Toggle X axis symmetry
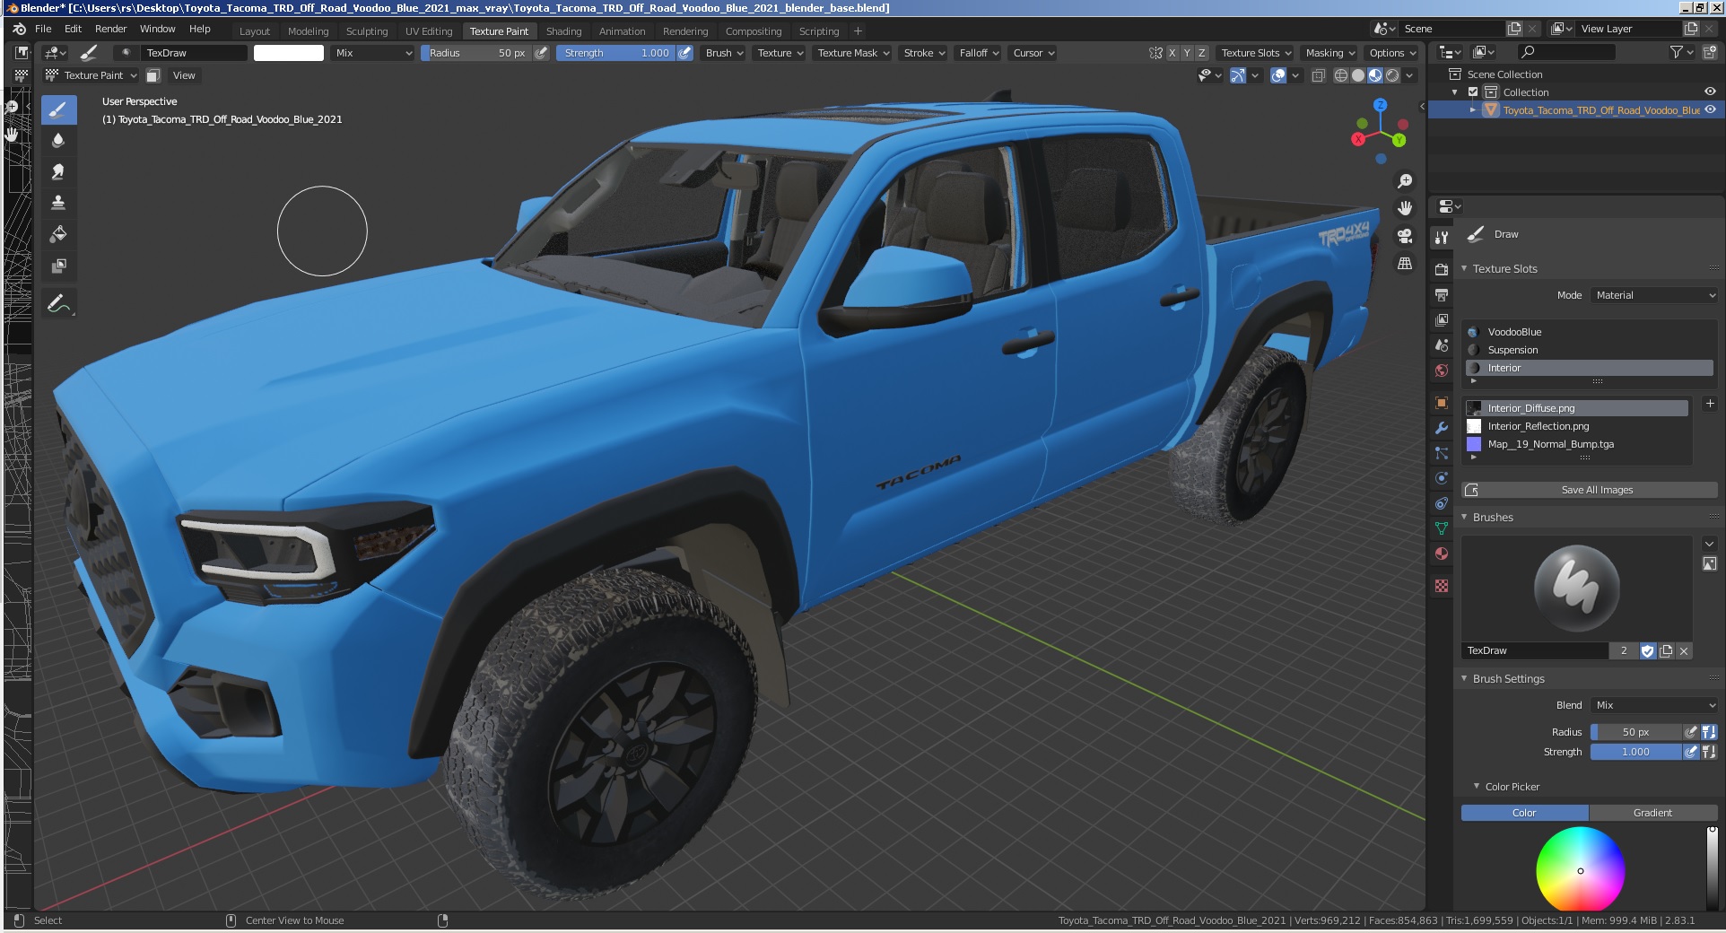This screenshot has width=1726, height=933. point(1172,53)
